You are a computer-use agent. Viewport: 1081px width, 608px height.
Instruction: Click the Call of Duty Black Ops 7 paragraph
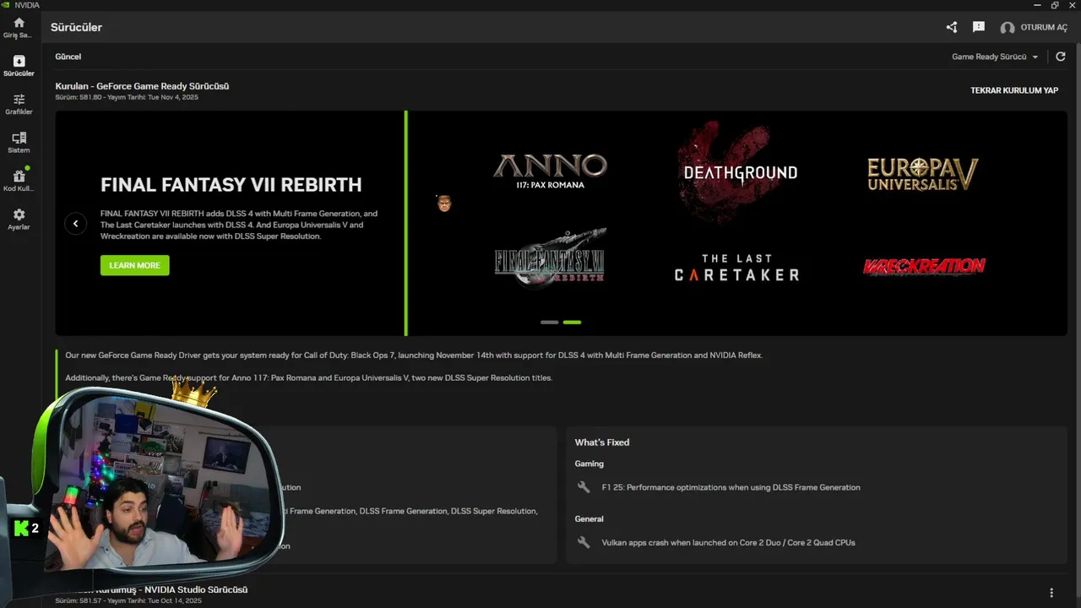[414, 356]
